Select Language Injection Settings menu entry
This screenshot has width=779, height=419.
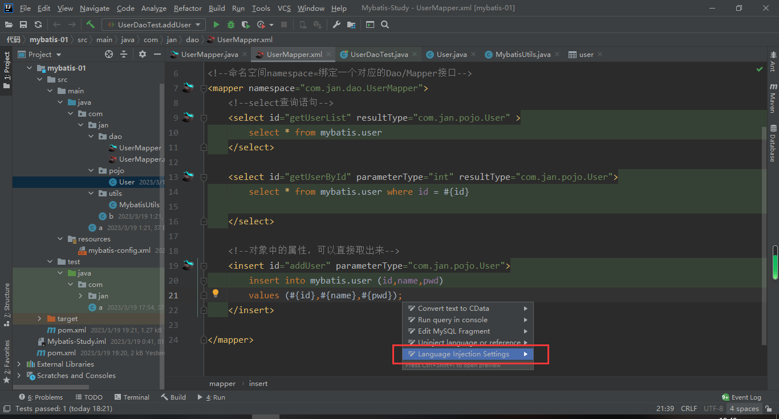coord(463,354)
